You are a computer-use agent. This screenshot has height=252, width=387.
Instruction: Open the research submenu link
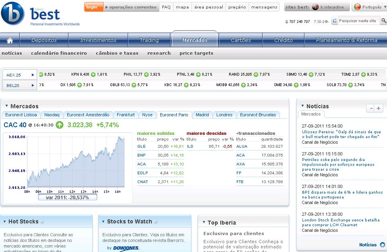pyautogui.click(x=159, y=53)
